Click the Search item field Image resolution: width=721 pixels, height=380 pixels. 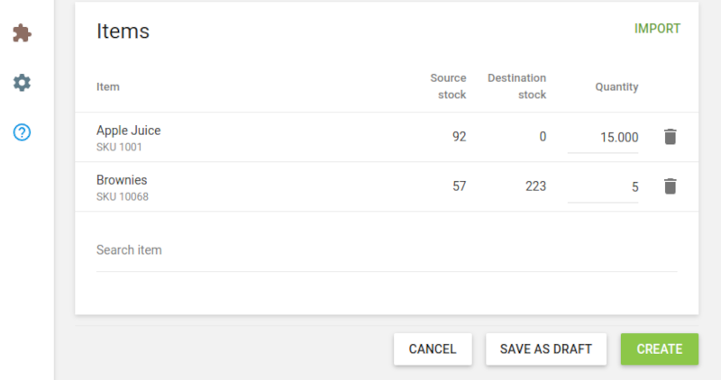click(x=387, y=250)
